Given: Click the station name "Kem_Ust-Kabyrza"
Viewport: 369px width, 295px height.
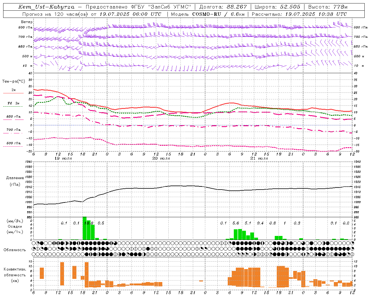Looking at the screenshot, I should [x=47, y=7].
